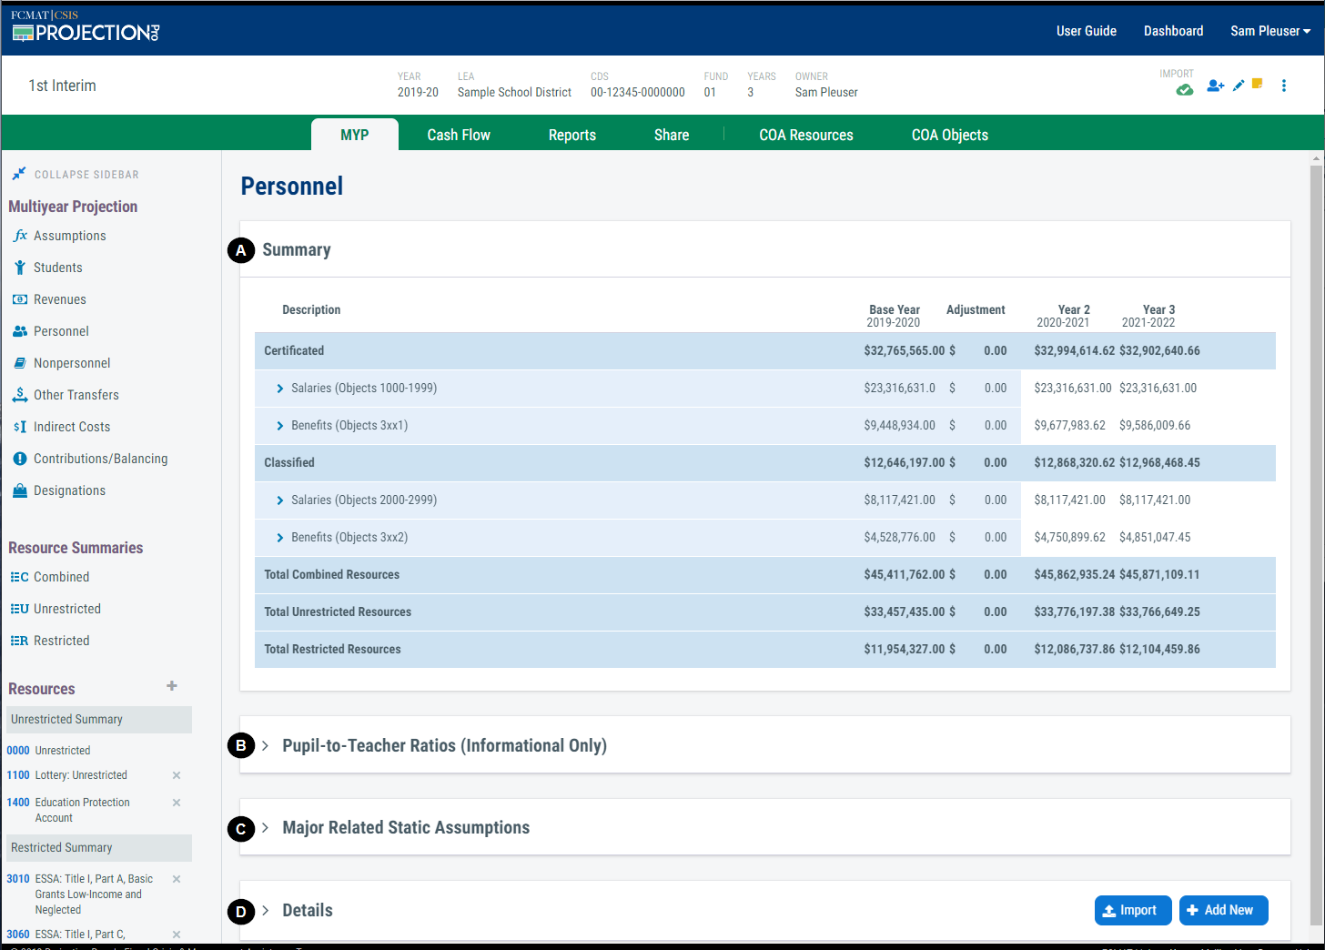Open the Unrestricted resource summary icon
This screenshot has width=1325, height=950.
(x=19, y=609)
